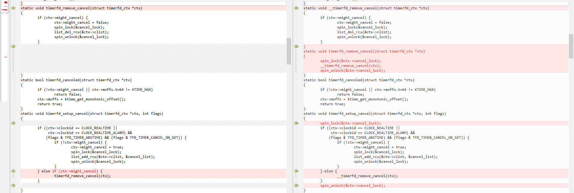Click 'if (!ctx->might_cancel) {' in the left pane
The width and height of the screenshot is (574, 193).
tap(80, 142)
